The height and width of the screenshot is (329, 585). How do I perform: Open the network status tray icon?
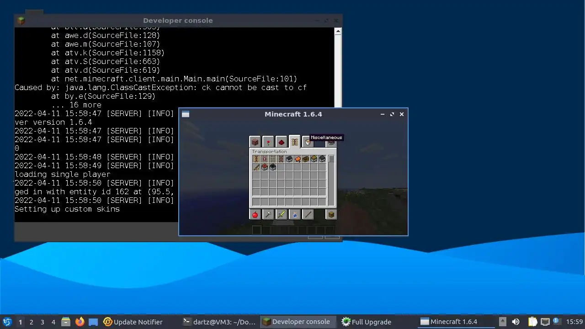tap(545, 322)
